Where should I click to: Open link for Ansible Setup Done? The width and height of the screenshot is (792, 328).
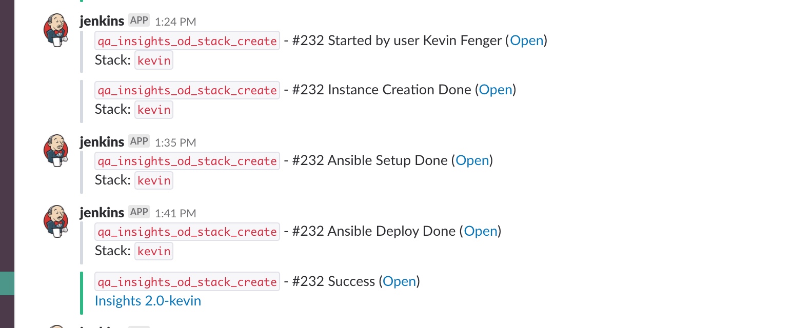tap(472, 160)
